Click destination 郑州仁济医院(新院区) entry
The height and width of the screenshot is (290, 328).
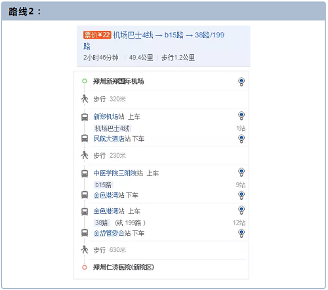pos(123,267)
